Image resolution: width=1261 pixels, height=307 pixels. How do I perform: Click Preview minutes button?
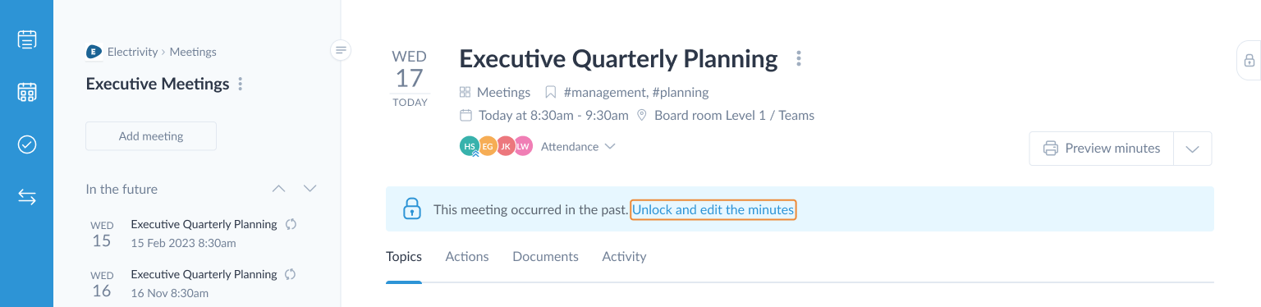pos(1102,149)
